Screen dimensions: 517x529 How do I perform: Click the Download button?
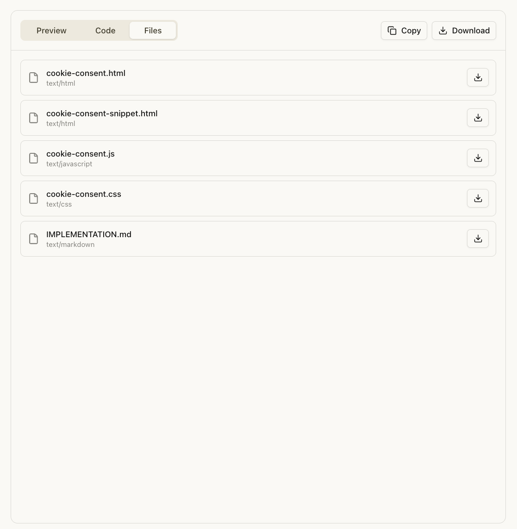[x=464, y=31]
